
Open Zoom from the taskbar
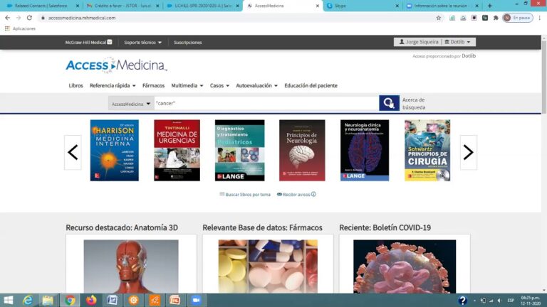coord(196,300)
